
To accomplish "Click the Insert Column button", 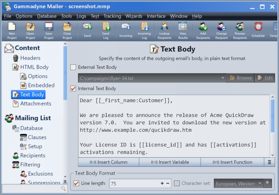I will [109, 162].
